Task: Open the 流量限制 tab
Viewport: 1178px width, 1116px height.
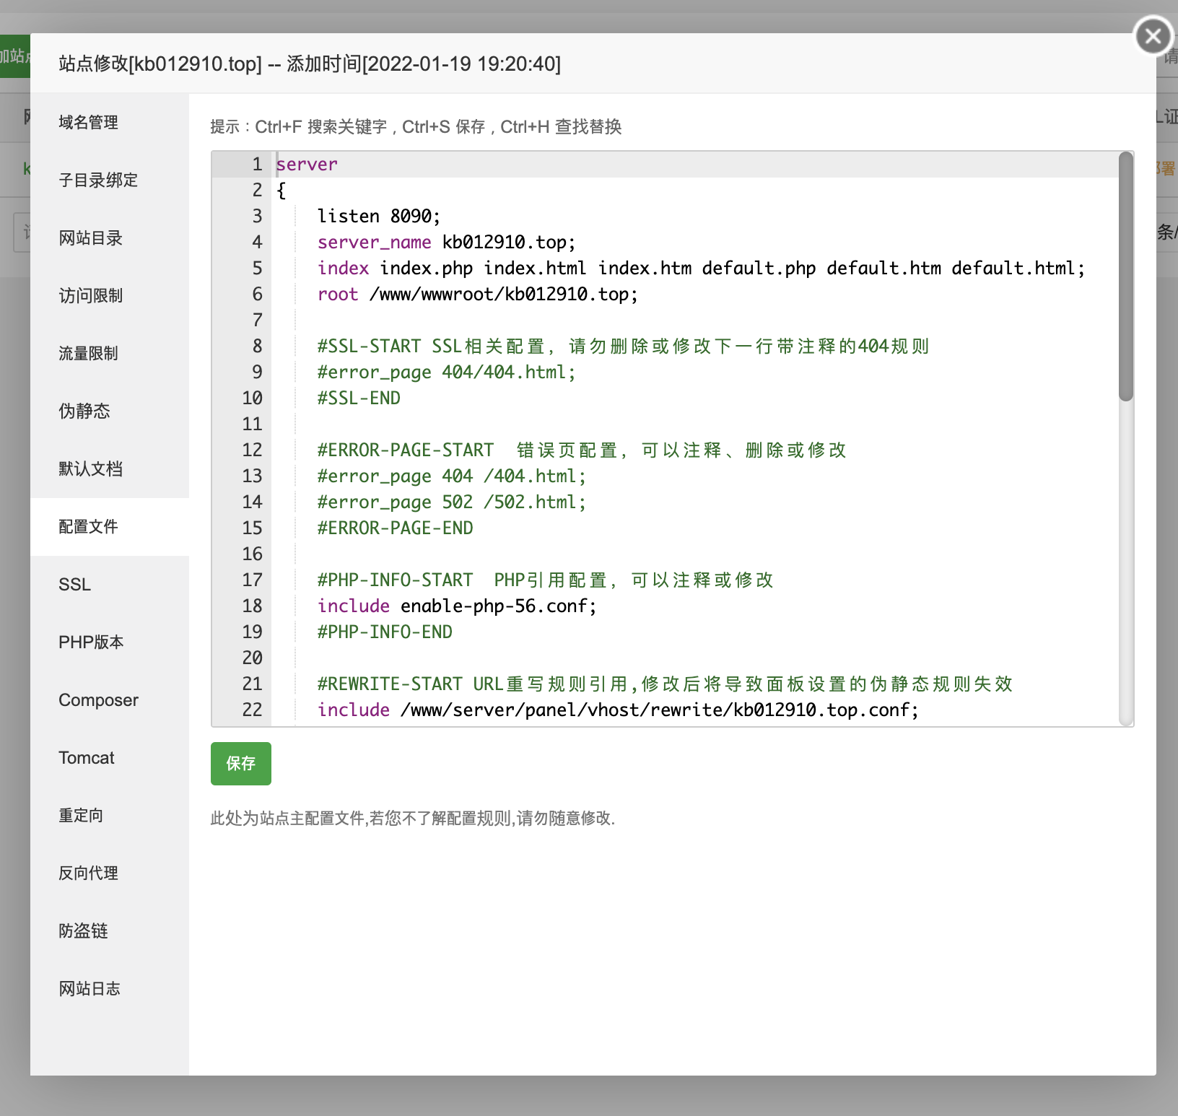Action: pyautogui.click(x=110, y=354)
